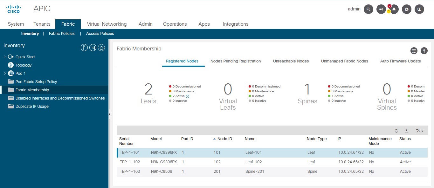Click the admin user label
The width and height of the screenshot is (434, 188).
click(354, 9)
